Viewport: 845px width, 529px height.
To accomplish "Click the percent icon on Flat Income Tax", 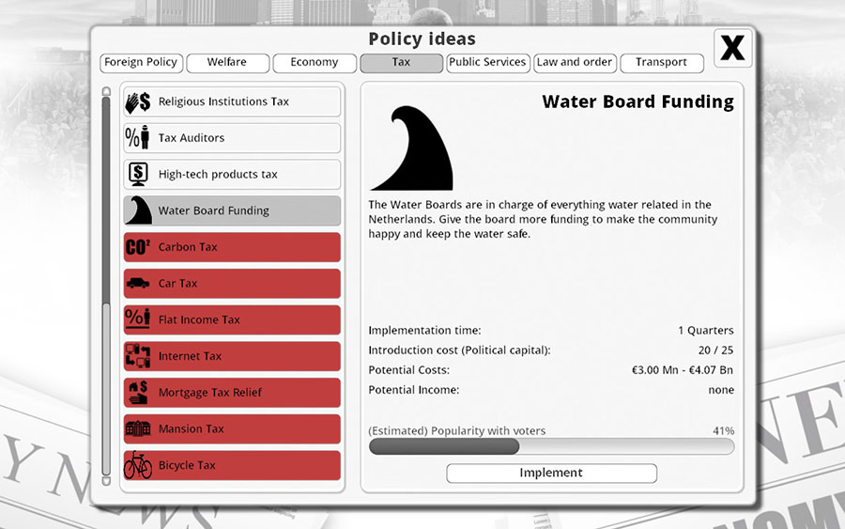I will [x=137, y=319].
